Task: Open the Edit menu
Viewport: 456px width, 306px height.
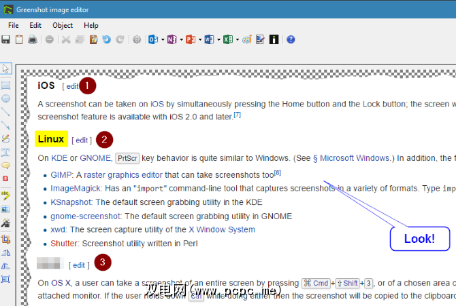Action: (x=35, y=26)
